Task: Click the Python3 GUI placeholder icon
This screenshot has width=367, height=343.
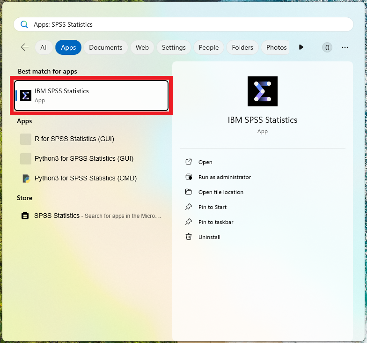Action: tap(26, 159)
